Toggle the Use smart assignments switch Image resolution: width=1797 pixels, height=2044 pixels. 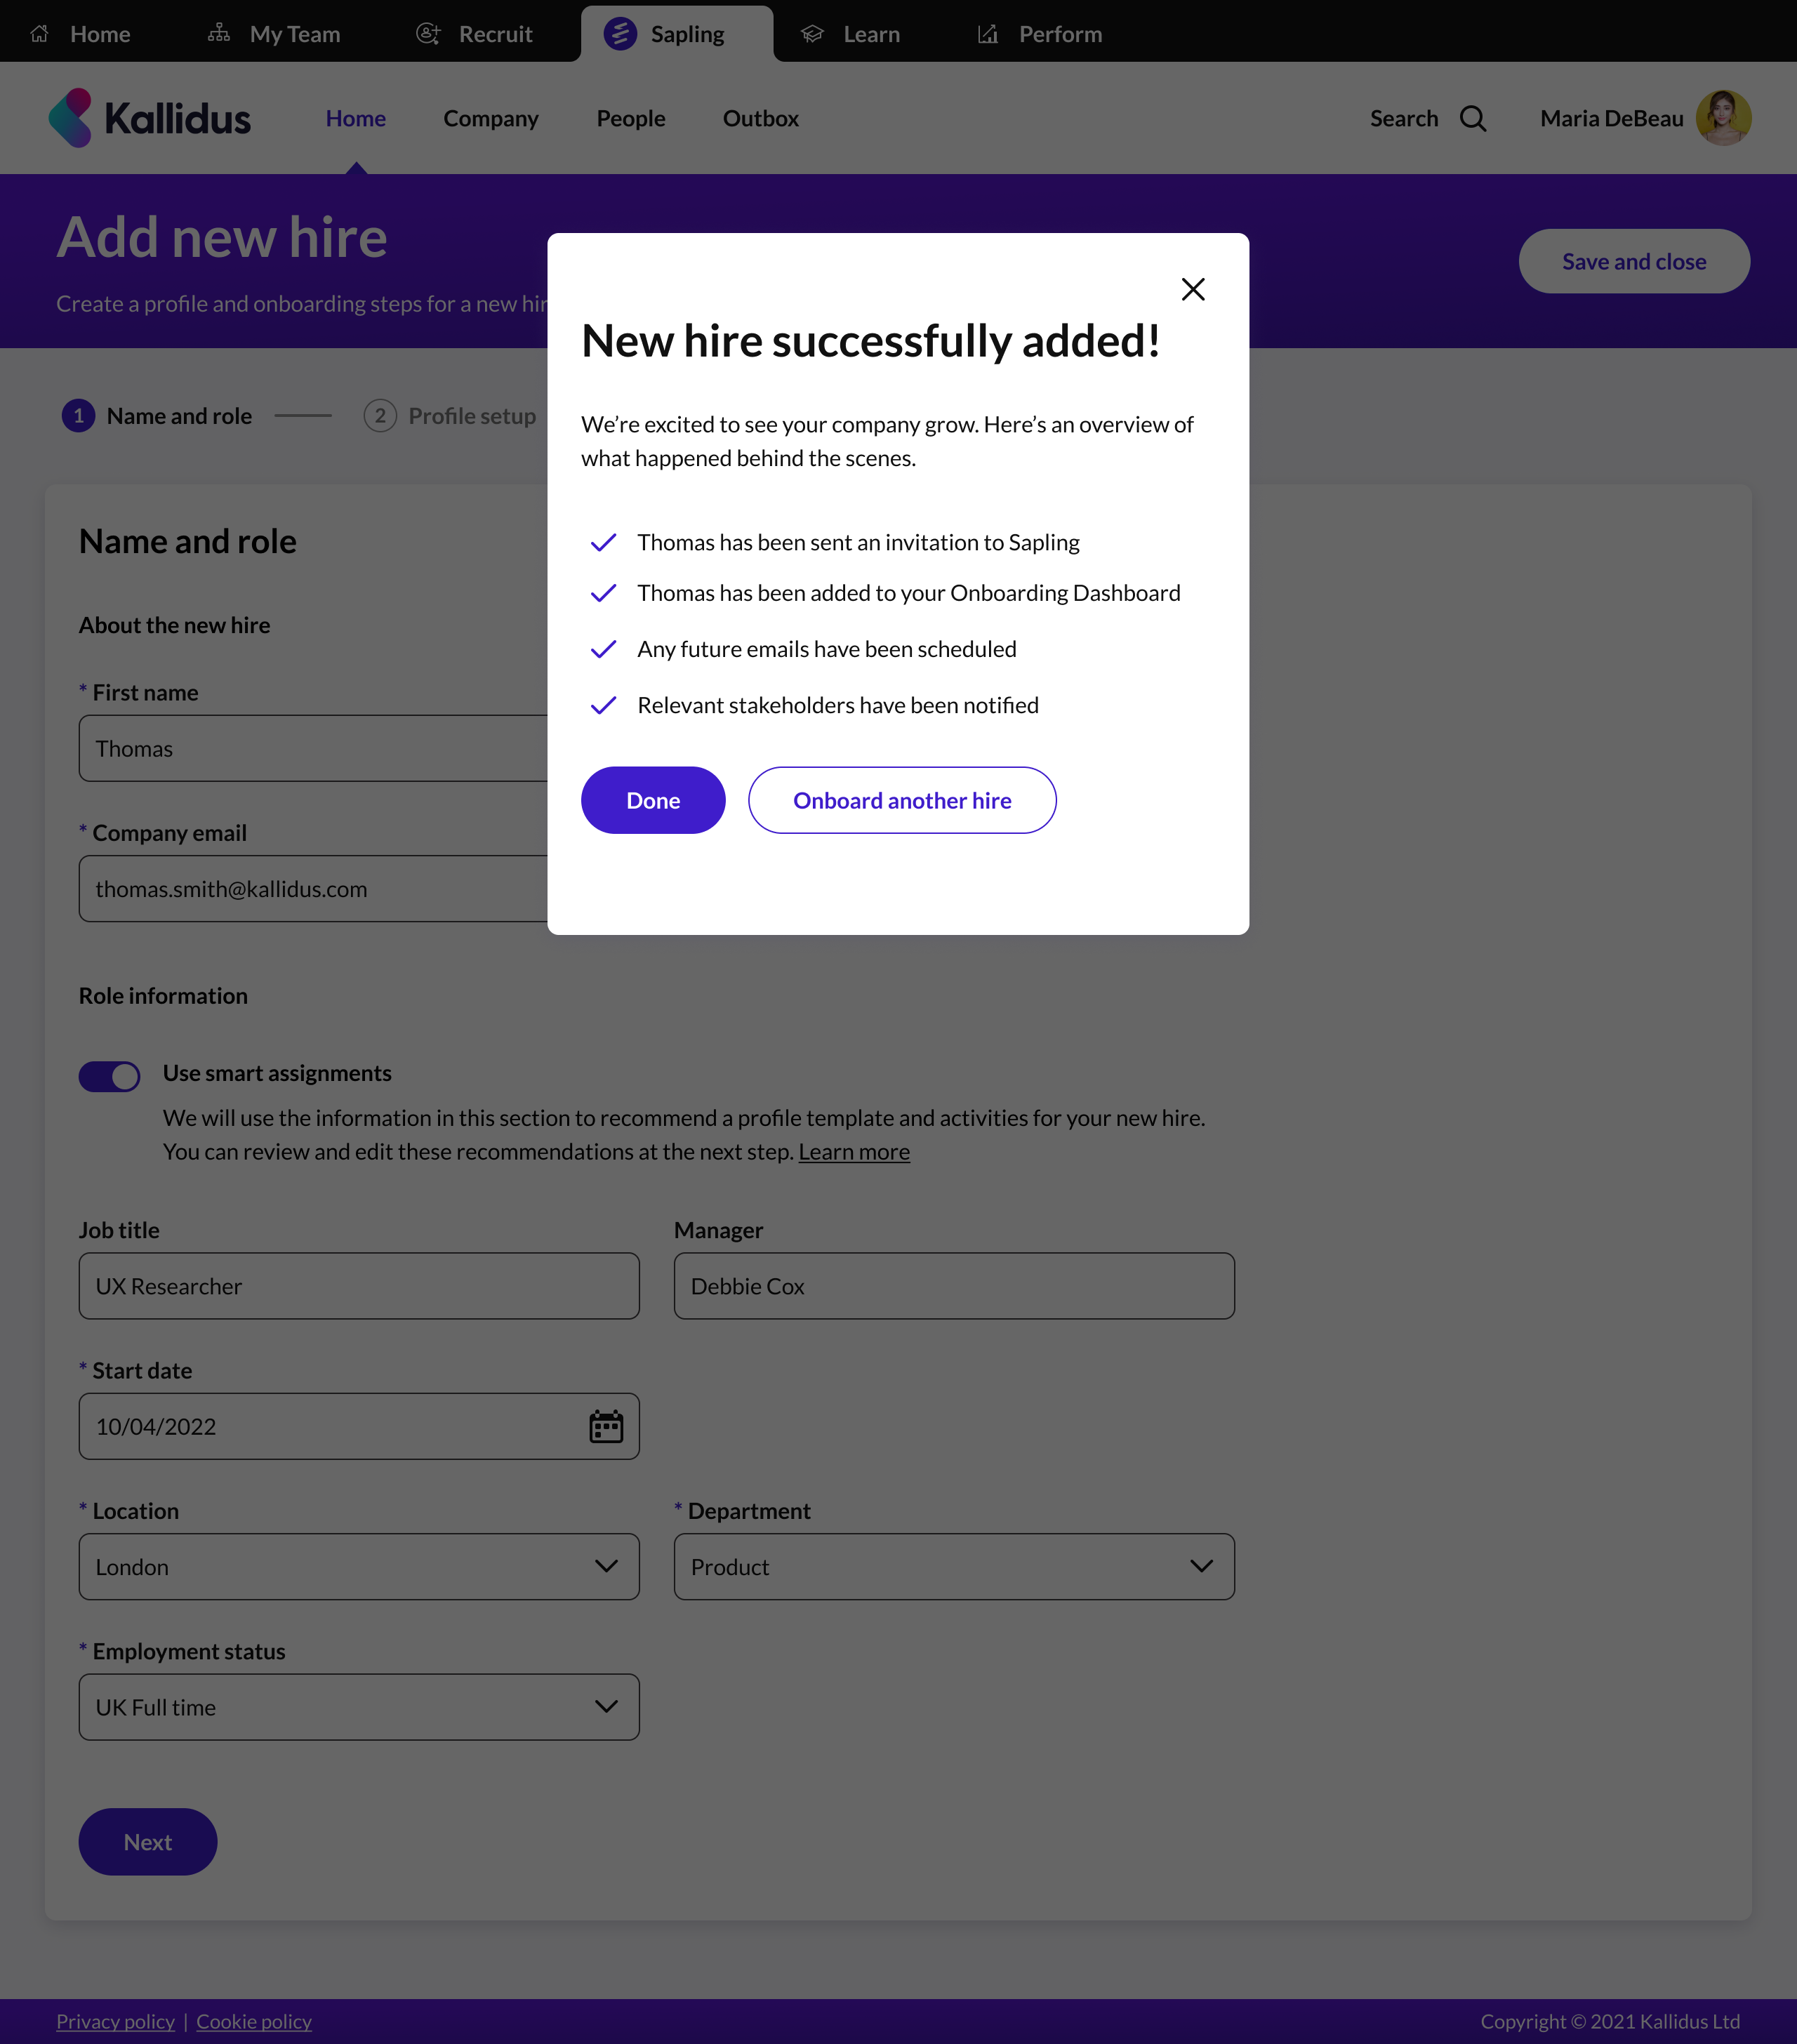click(x=109, y=1076)
